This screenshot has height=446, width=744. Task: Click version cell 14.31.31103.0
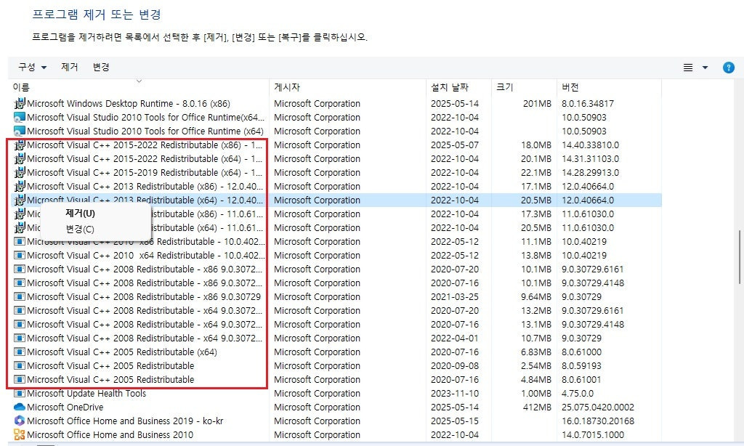(590, 158)
